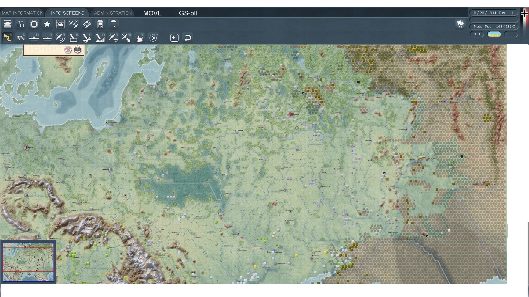Select F5 air recon mode
The height and width of the screenshot is (297, 529).
click(60, 38)
